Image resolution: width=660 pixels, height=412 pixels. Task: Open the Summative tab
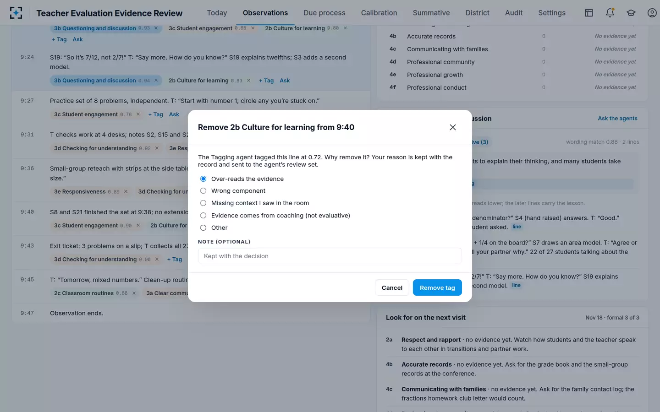click(x=431, y=13)
